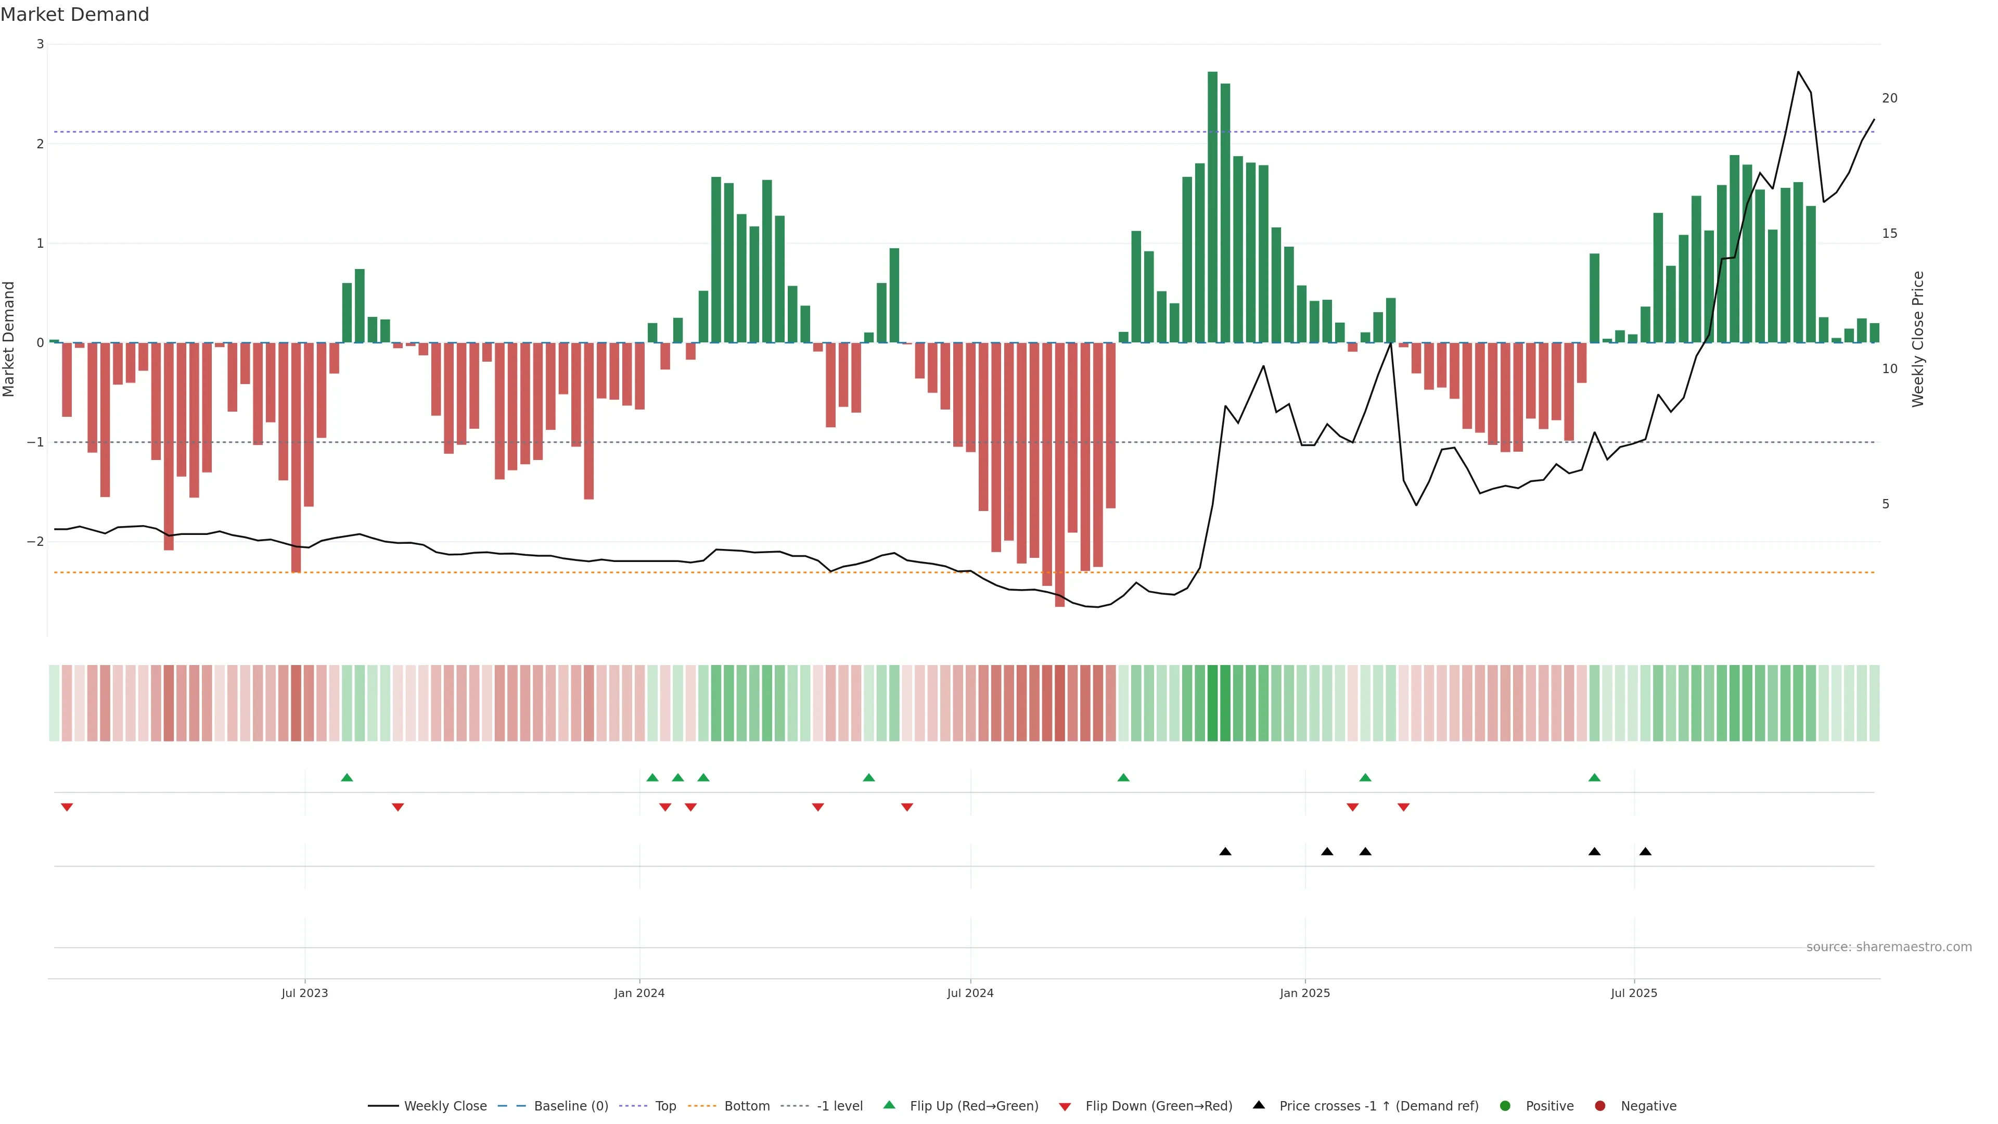Image resolution: width=1998 pixels, height=1124 pixels.
Task: Hide the Top threshold legend item
Action: (665, 1105)
